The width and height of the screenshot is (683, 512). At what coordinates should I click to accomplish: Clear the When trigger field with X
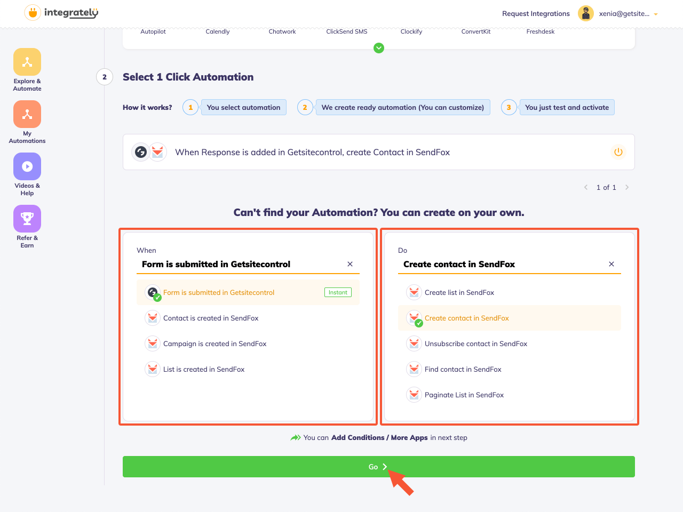pyautogui.click(x=350, y=264)
